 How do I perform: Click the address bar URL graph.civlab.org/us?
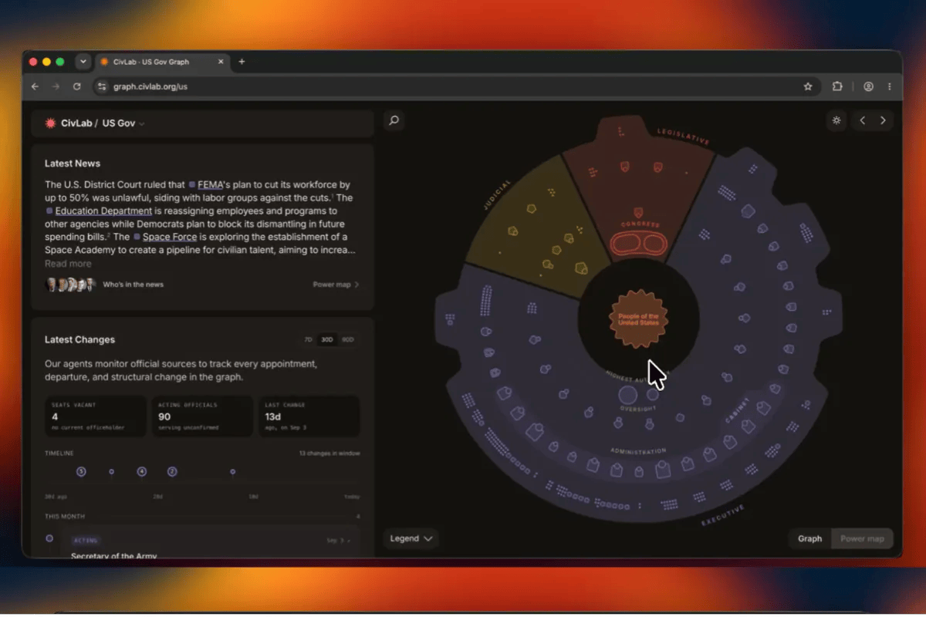(150, 86)
